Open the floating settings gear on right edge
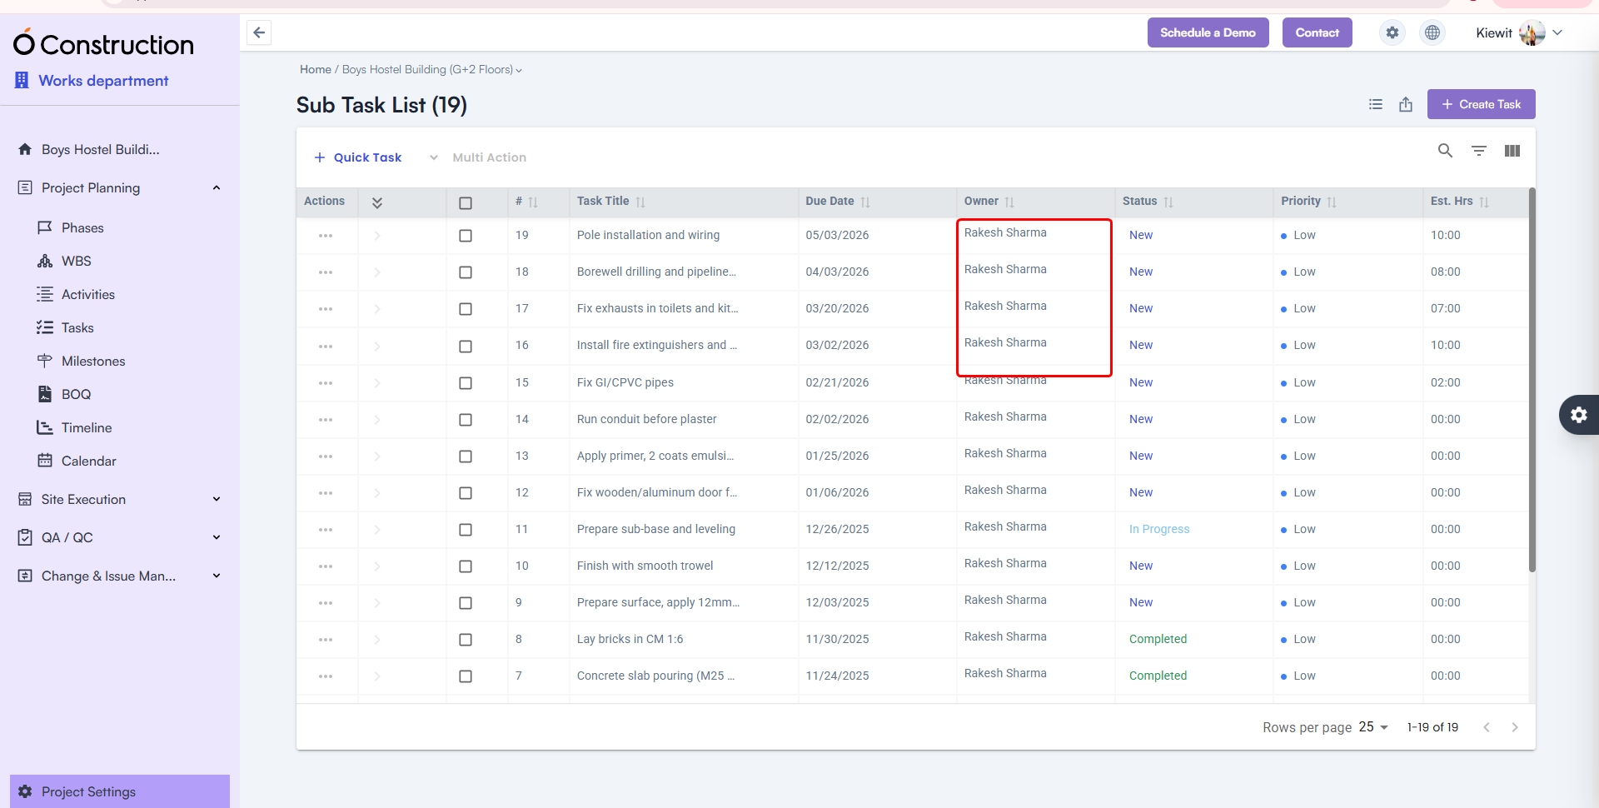The height and width of the screenshot is (808, 1599). pos(1580,414)
